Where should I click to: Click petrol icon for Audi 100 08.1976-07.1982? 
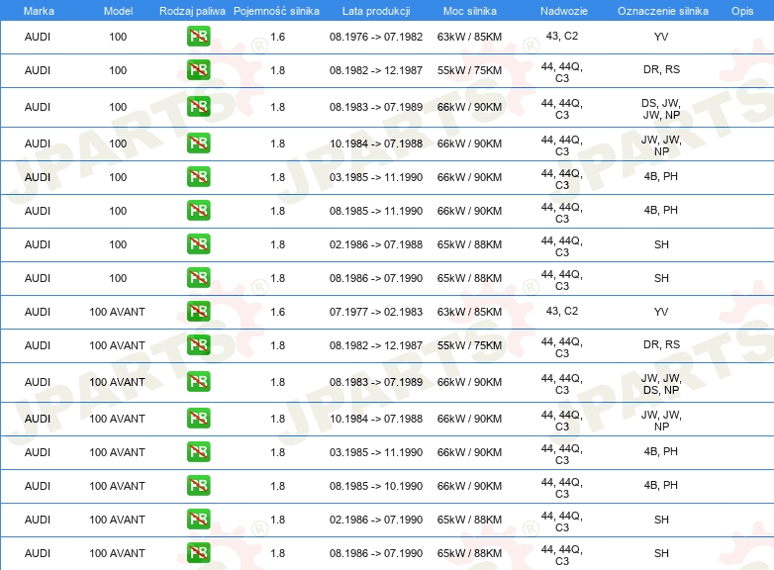point(198,37)
